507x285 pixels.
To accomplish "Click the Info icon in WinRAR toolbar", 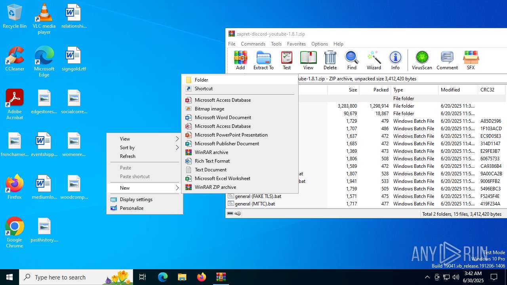I will 395,61.
